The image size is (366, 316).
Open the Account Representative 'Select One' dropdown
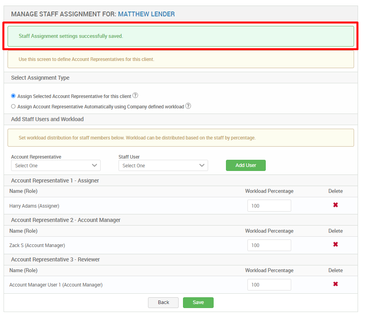[x=56, y=165]
